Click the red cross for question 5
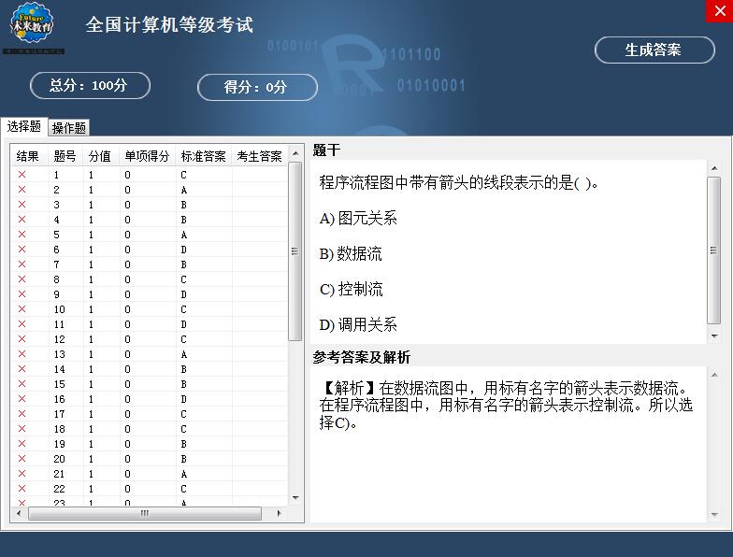 pyautogui.click(x=22, y=234)
